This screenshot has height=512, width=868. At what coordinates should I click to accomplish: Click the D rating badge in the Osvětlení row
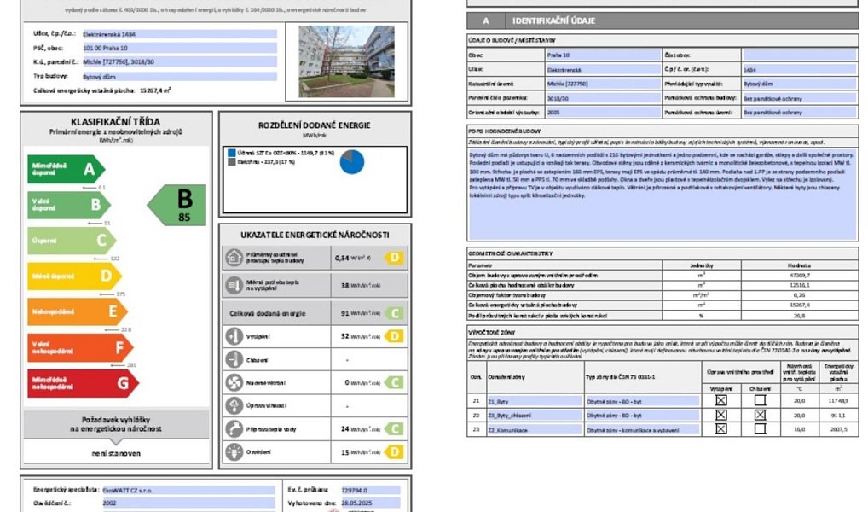click(x=394, y=452)
